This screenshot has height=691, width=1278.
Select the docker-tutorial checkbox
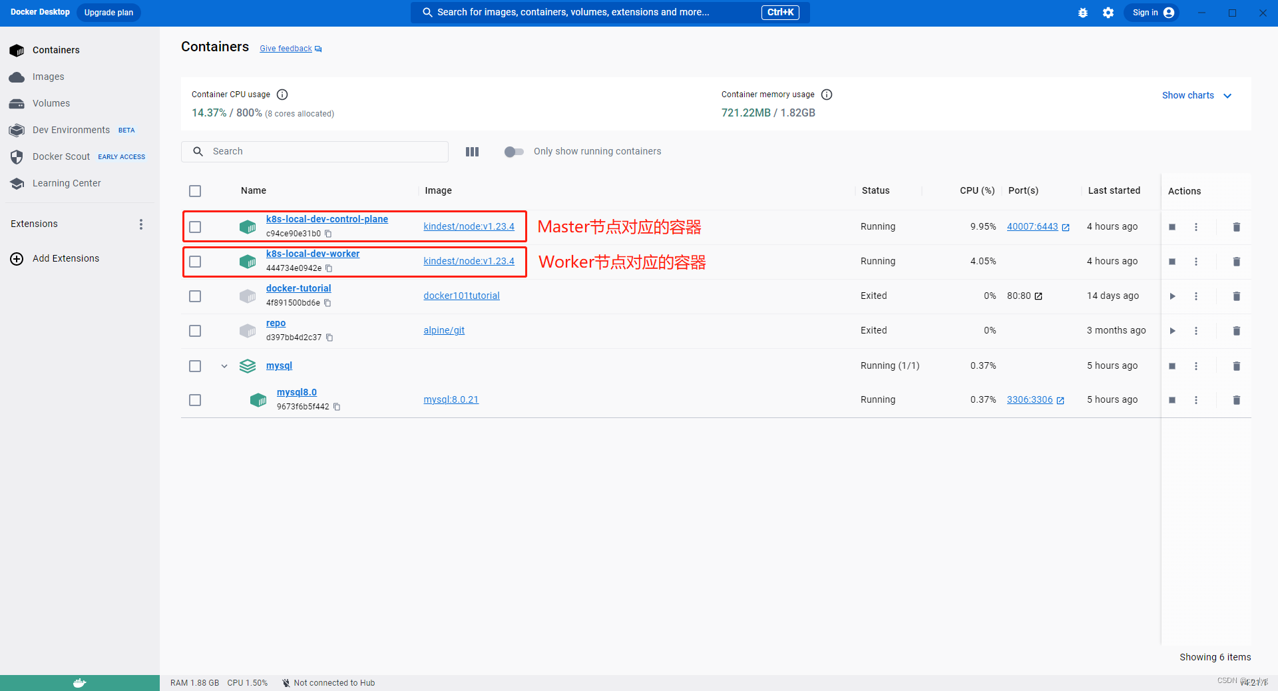pos(195,296)
